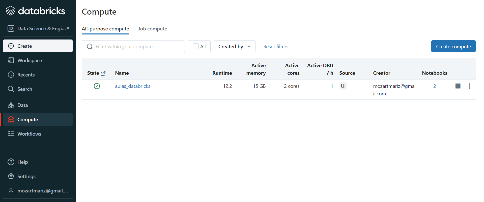Click the Settings gear icon

coord(11,176)
